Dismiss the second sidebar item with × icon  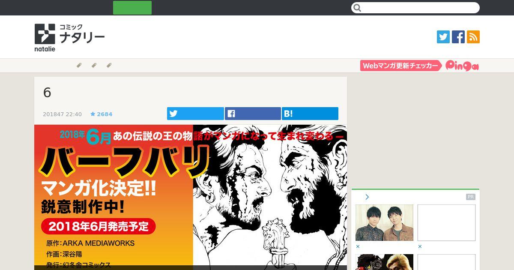pyautogui.click(x=420, y=246)
